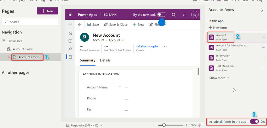Open the Pinned pin icon in the sidebar
267x128 pixels.
70,49
